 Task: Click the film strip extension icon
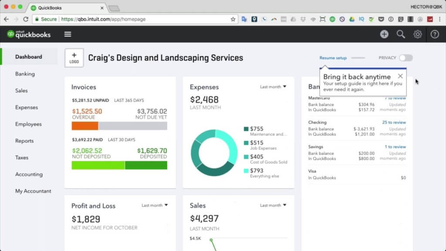[x=410, y=19]
